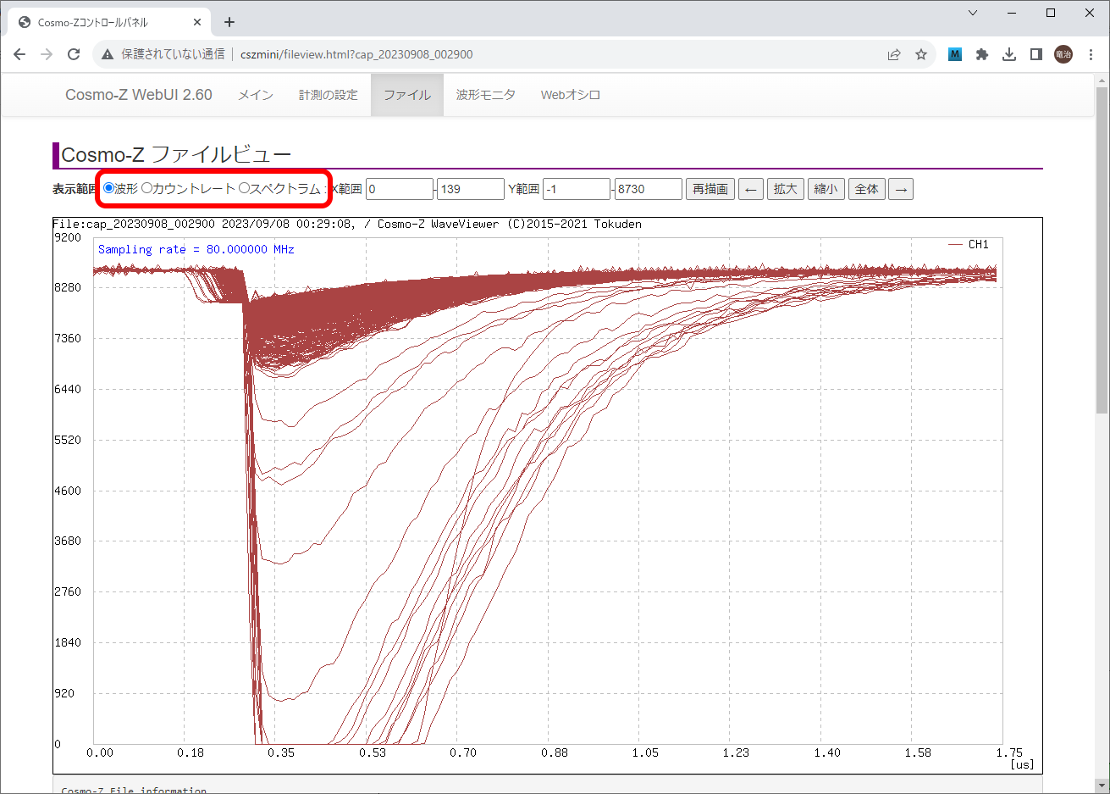Click the 全体 view button
This screenshot has height=794, width=1110.
point(866,189)
